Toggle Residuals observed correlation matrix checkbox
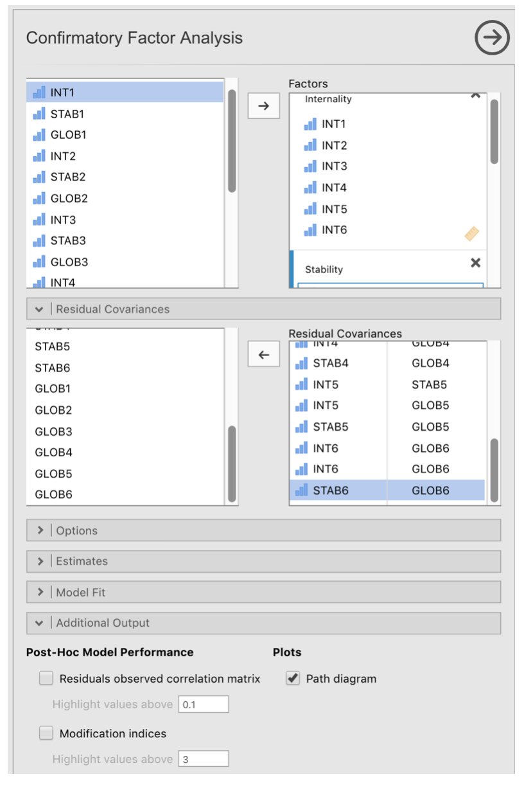This screenshot has width=524, height=788. [x=46, y=678]
